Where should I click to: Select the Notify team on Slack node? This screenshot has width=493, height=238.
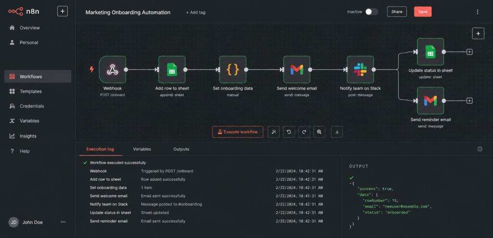point(360,69)
